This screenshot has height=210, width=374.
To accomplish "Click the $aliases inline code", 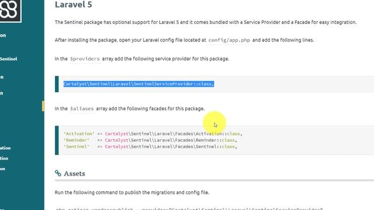I will tap(82, 108).
